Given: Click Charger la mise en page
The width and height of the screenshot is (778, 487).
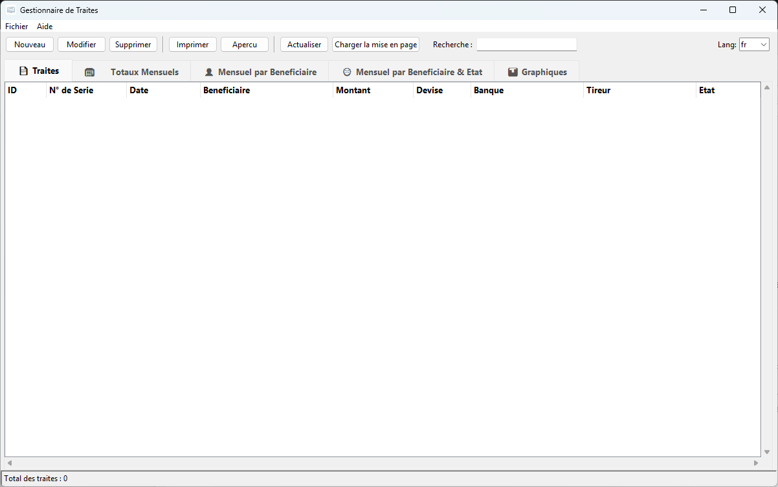Looking at the screenshot, I should pyautogui.click(x=376, y=45).
